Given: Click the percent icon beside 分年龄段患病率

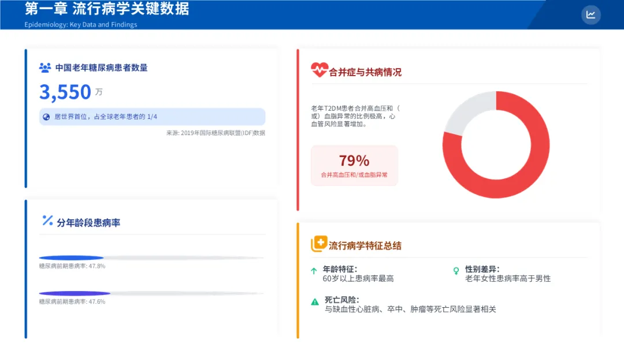Looking at the screenshot, I should [x=47, y=221].
